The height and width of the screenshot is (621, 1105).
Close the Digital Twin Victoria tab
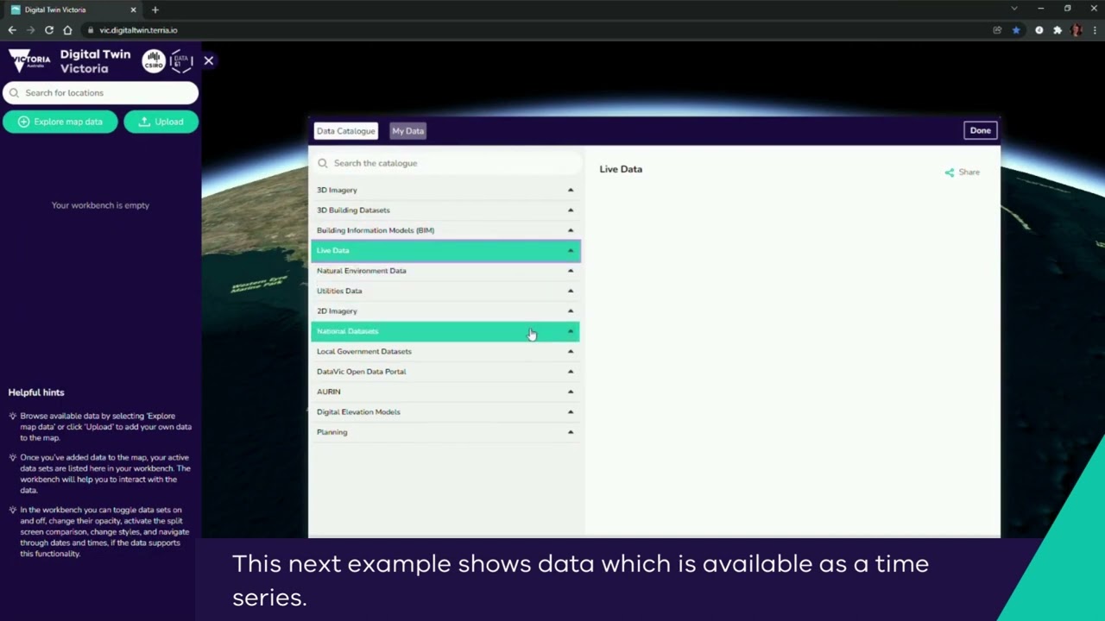coord(133,9)
